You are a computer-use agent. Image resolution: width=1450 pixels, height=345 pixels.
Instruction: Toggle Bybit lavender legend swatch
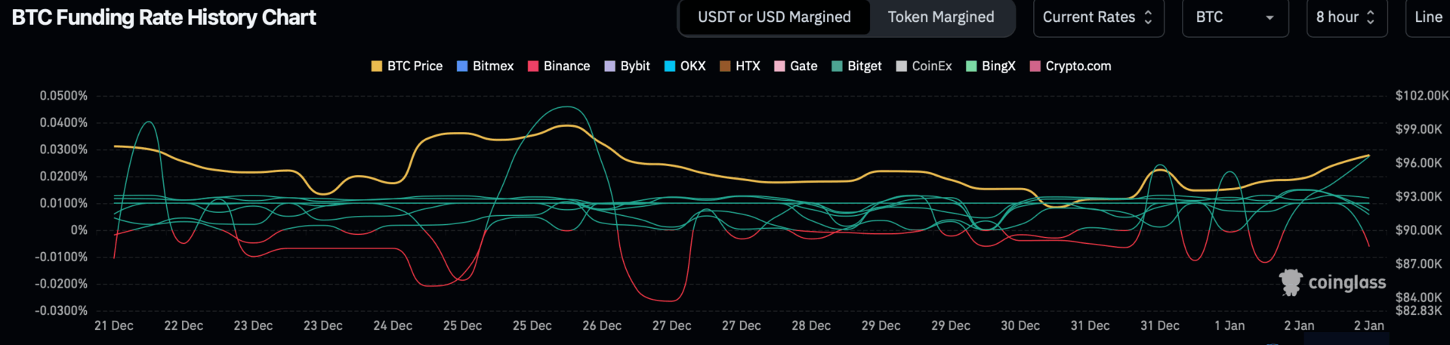coord(610,66)
